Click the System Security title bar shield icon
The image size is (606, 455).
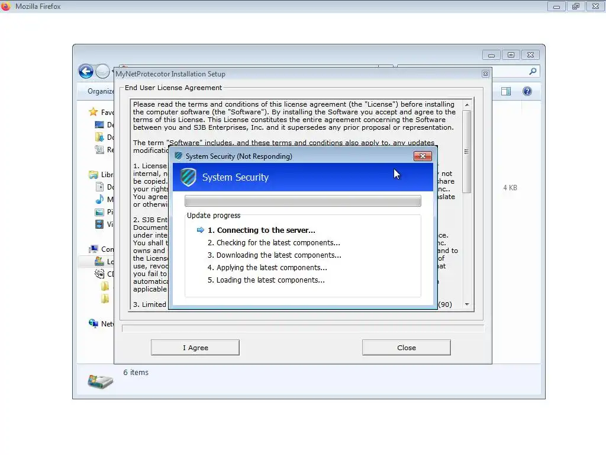[x=178, y=156]
